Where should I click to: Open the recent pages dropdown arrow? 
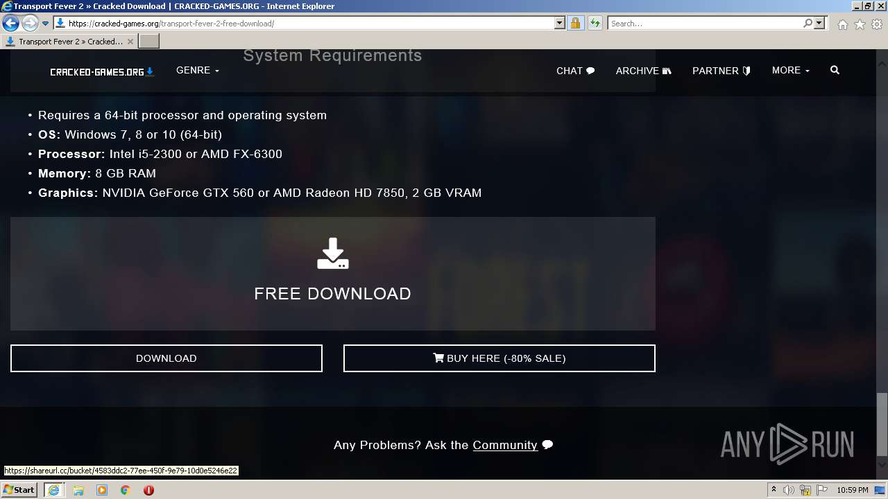click(45, 24)
